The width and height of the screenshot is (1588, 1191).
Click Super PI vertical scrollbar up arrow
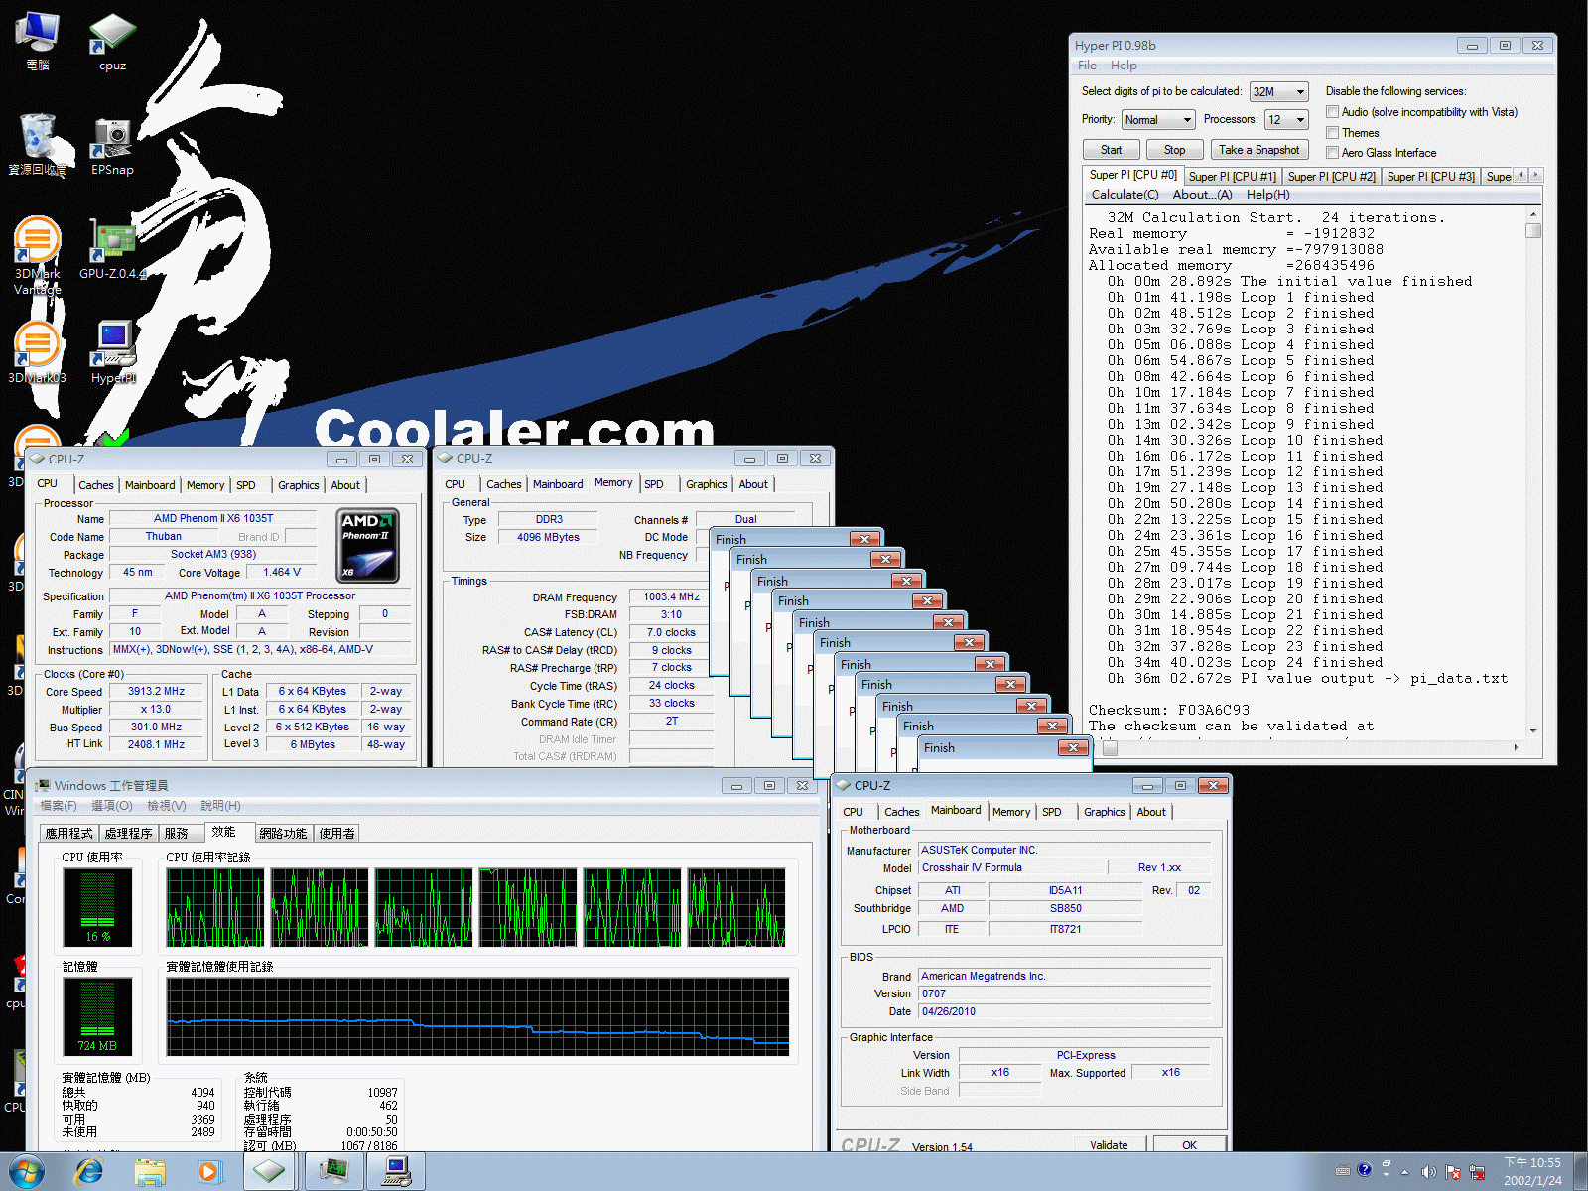click(x=1533, y=215)
